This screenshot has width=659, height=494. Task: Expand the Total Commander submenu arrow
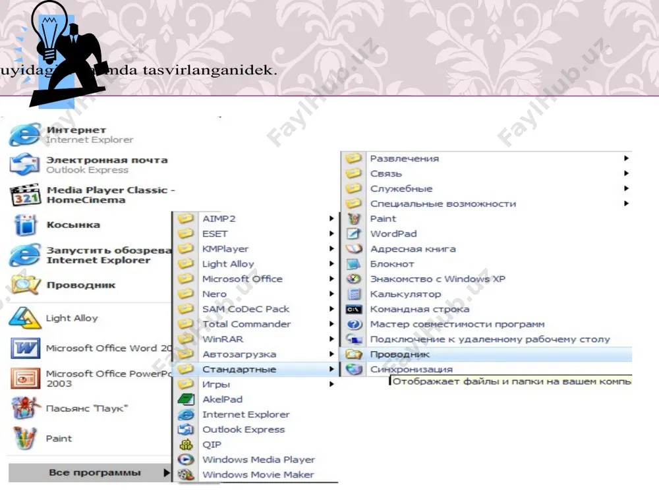(x=331, y=324)
